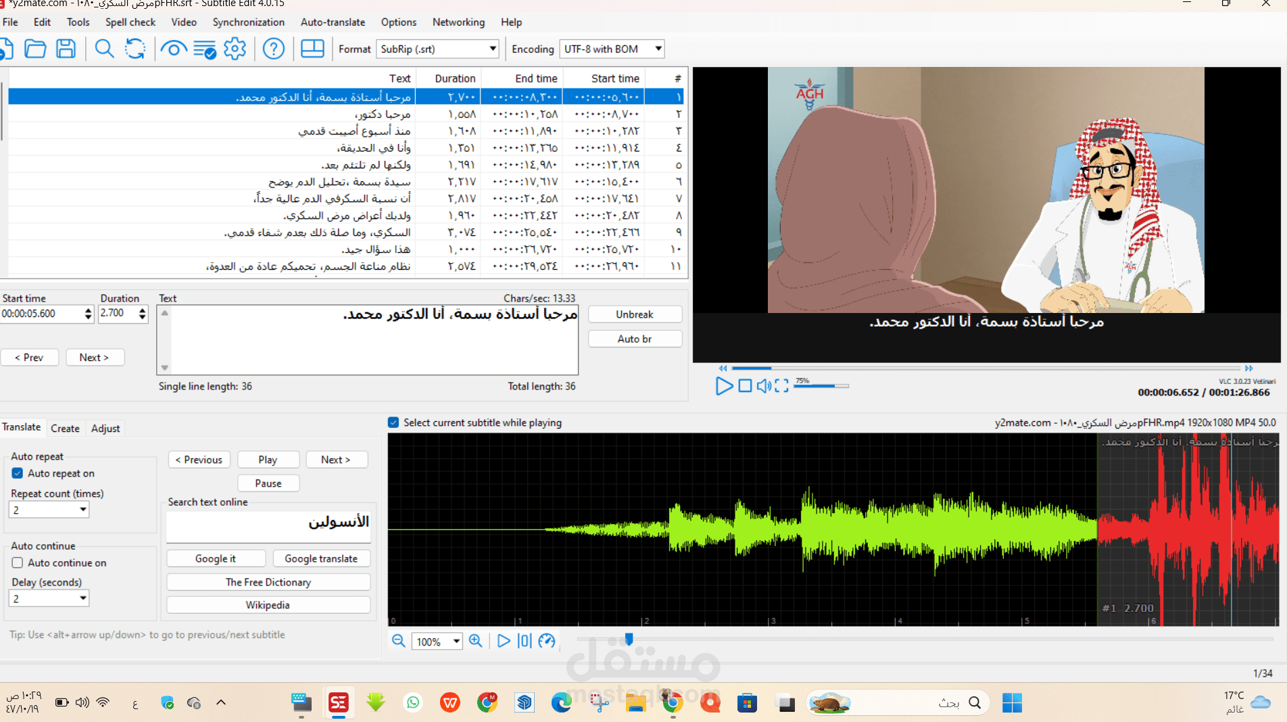This screenshot has height=722, width=1287.
Task: Open help with the question mark icon
Action: click(x=274, y=49)
